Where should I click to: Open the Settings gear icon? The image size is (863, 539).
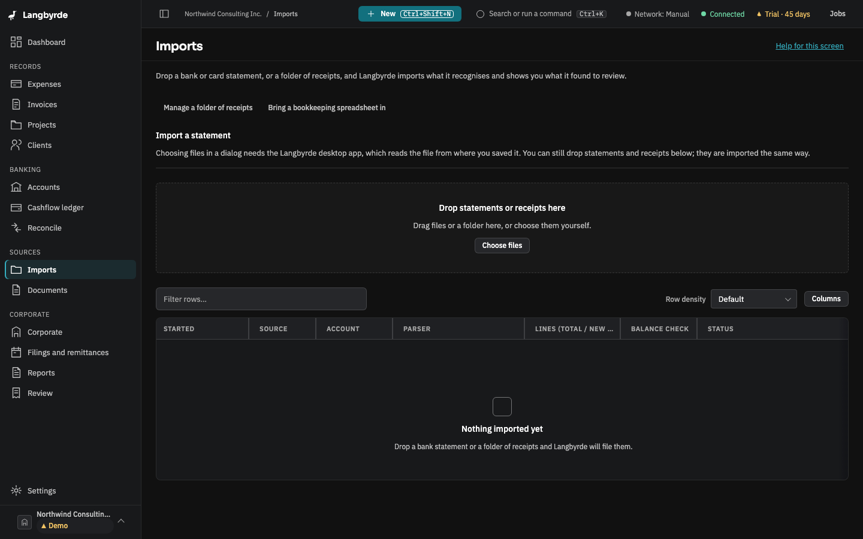pos(16,490)
